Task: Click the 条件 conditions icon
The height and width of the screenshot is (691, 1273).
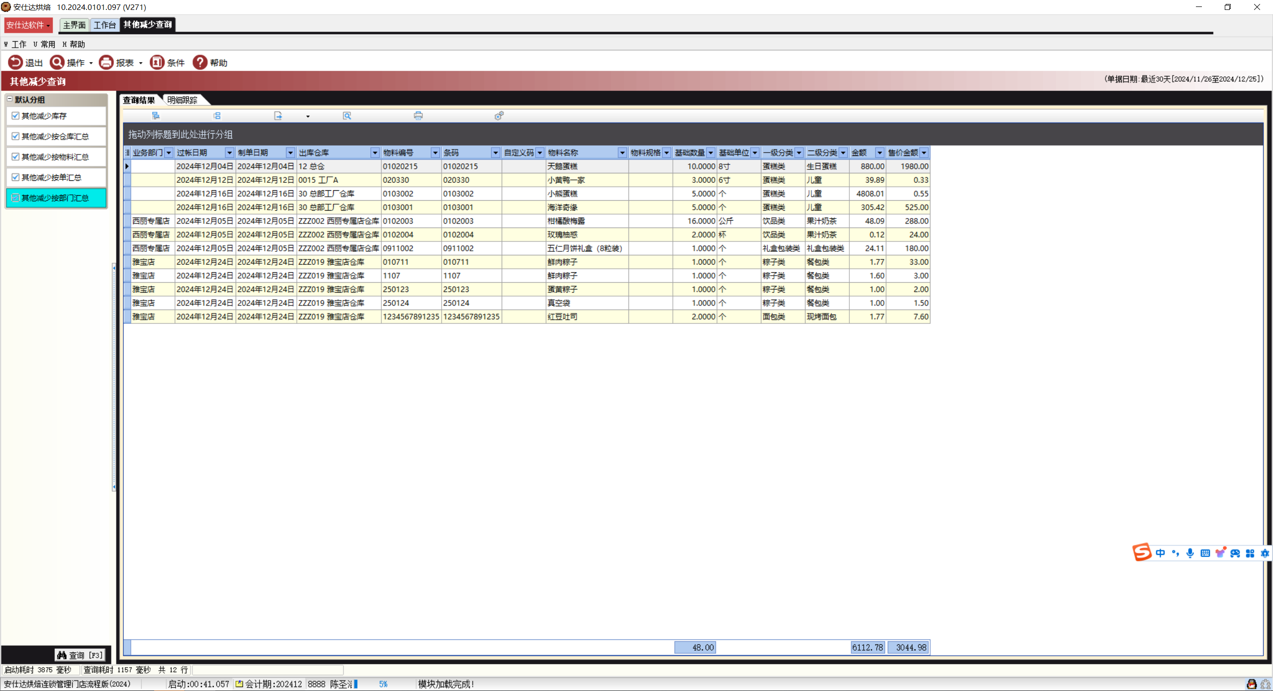Action: pyautogui.click(x=157, y=62)
